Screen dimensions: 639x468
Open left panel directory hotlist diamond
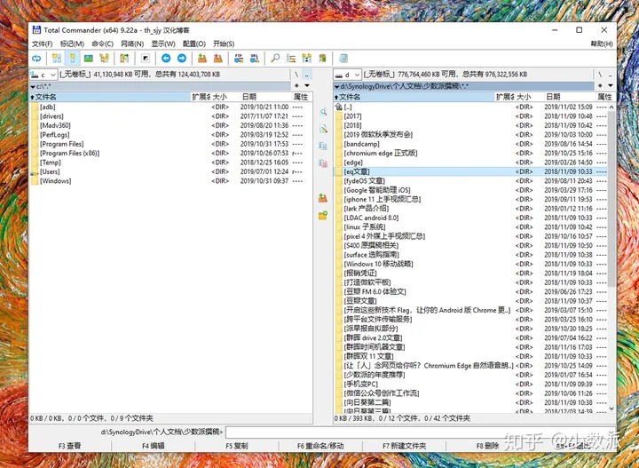pos(296,85)
